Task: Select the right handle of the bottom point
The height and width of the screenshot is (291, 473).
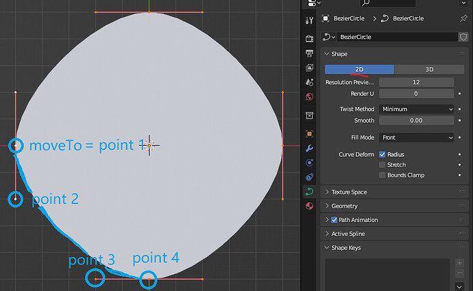Action: [x=202, y=279]
